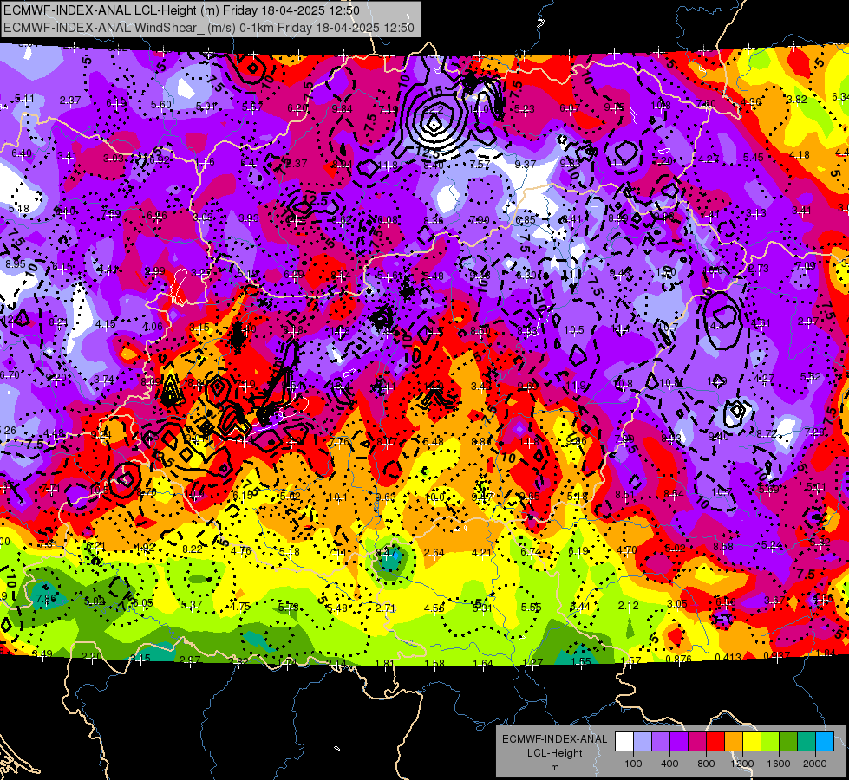This screenshot has width=849, height=780.
Task: Click the 2.71 map value
Action: 385,608
